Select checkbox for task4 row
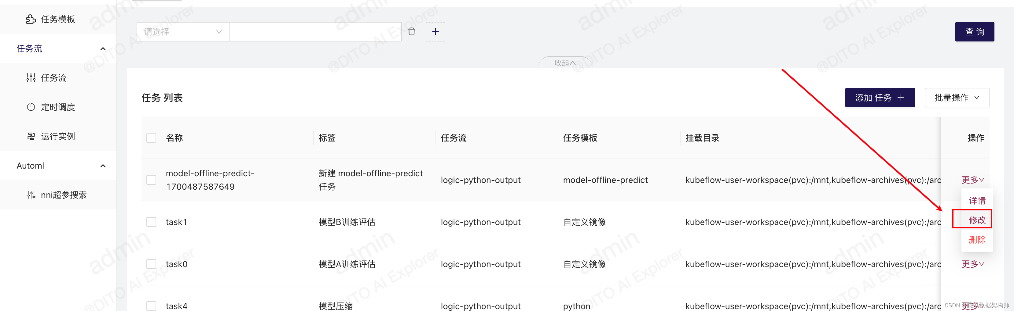This screenshot has height=311, width=1014. click(x=151, y=306)
